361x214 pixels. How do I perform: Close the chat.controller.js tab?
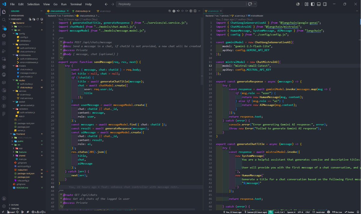[x=67, y=11]
